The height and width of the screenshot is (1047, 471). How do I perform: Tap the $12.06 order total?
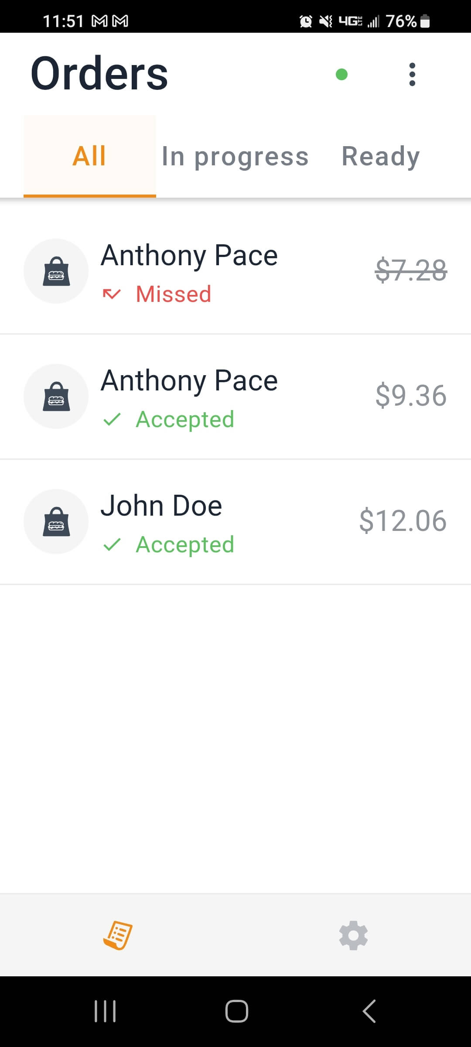tap(403, 520)
